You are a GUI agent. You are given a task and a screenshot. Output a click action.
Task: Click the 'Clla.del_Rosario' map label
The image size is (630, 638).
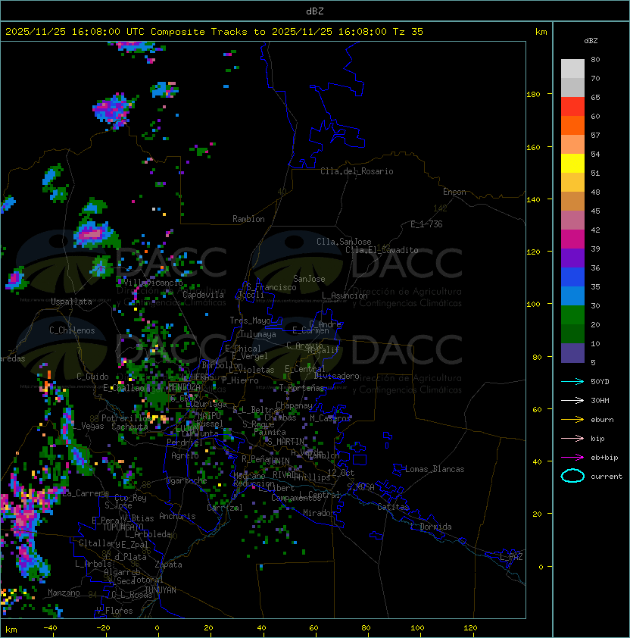[357, 171]
